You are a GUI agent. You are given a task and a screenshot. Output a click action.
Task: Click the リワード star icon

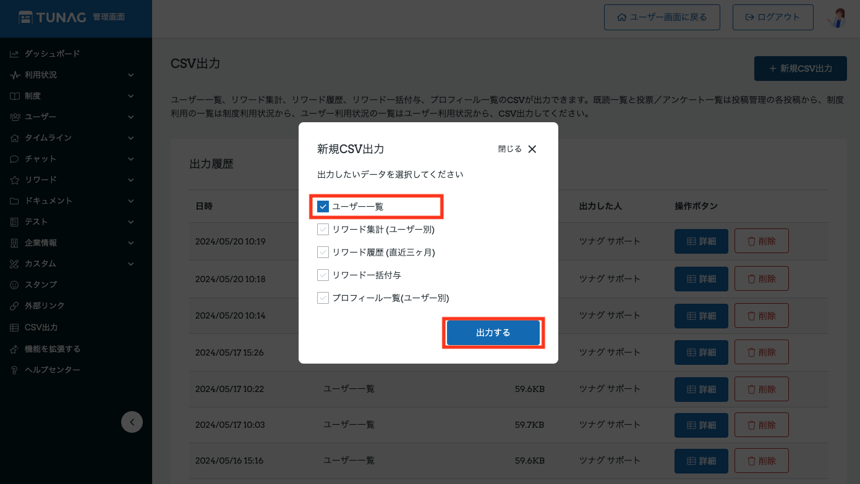pos(14,180)
